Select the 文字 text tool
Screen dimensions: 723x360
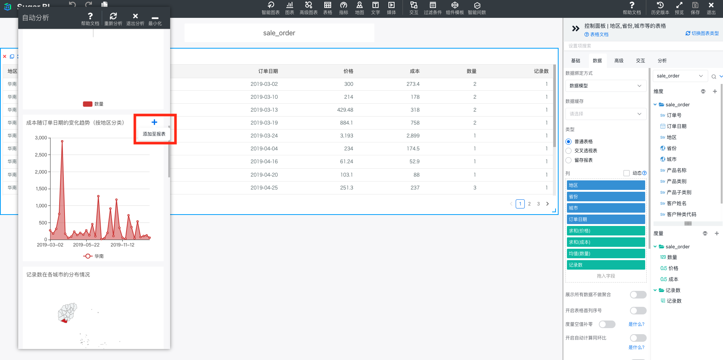(x=375, y=8)
